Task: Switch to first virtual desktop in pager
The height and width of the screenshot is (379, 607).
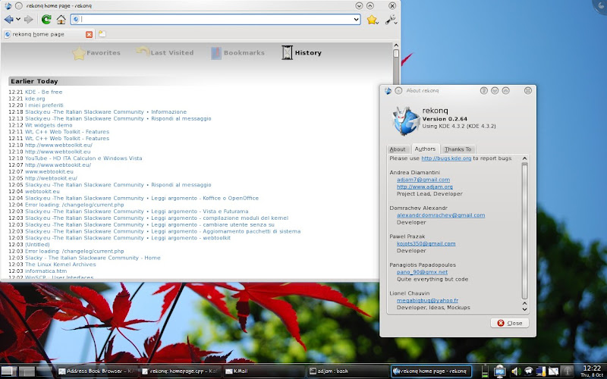Action: tap(8, 371)
